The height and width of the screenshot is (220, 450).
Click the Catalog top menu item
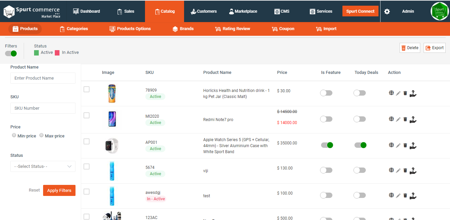164,11
